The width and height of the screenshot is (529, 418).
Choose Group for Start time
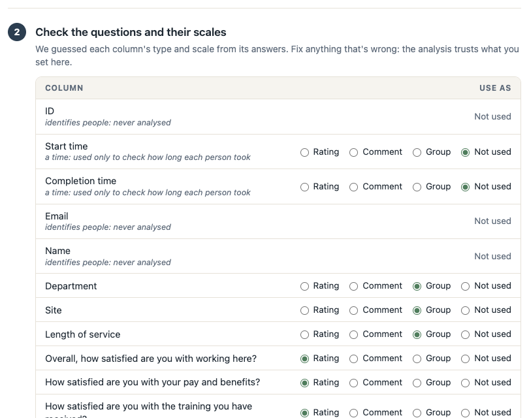417,152
